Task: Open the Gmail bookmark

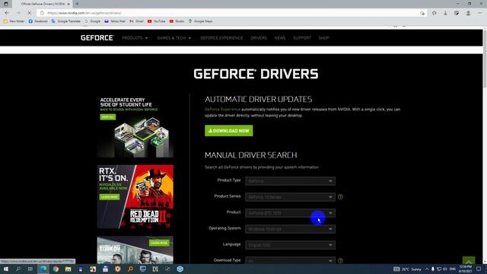Action: click(137, 21)
